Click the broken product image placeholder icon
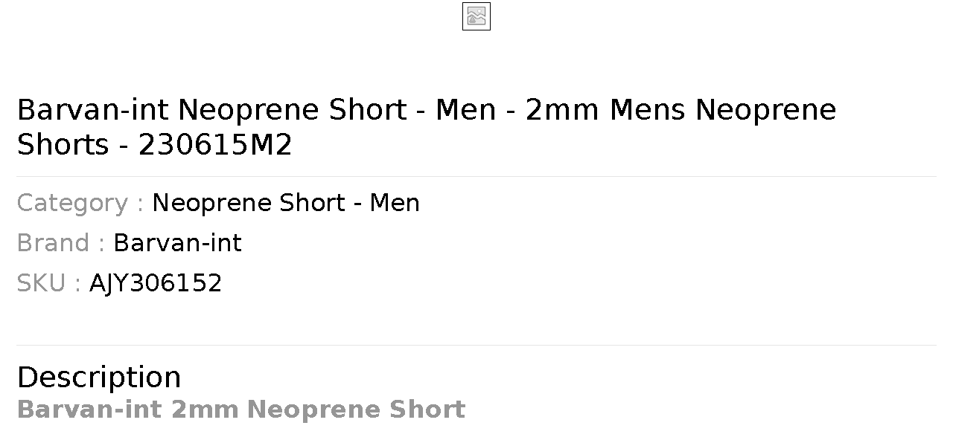The height and width of the screenshot is (440, 953). click(476, 16)
